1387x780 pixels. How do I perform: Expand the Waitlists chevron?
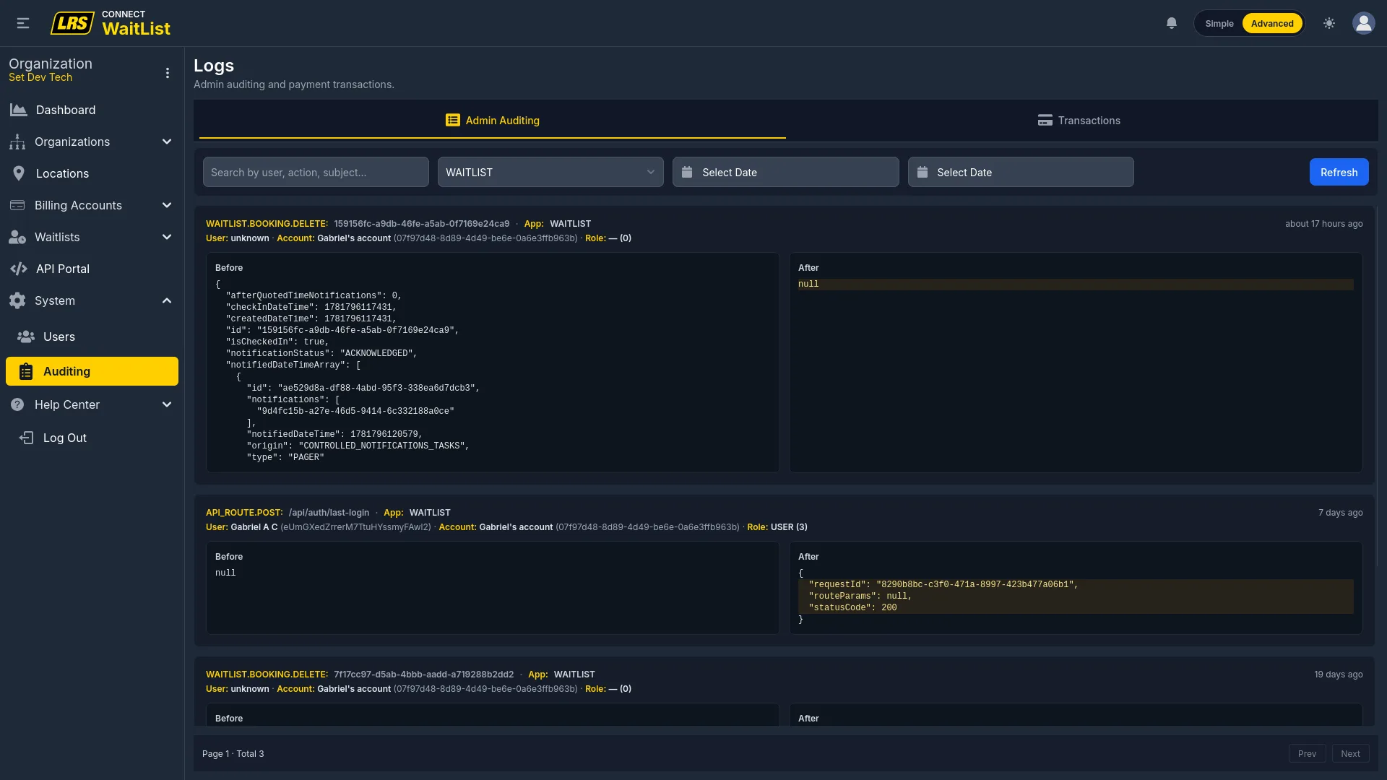[167, 237]
